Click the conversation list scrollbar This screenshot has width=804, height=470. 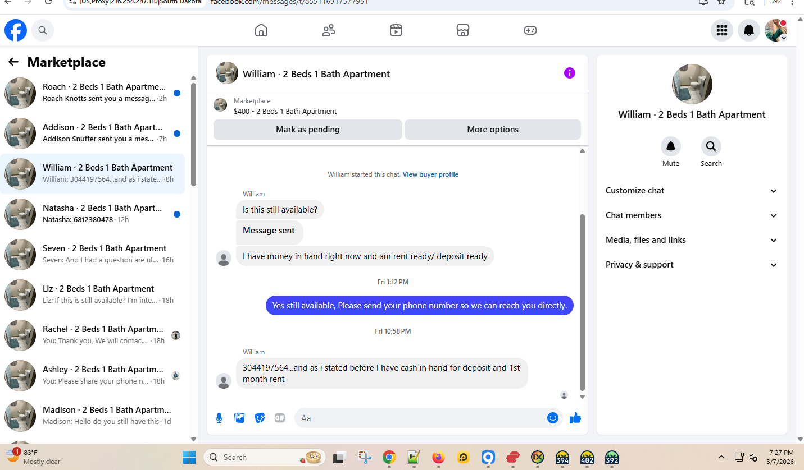(193, 135)
